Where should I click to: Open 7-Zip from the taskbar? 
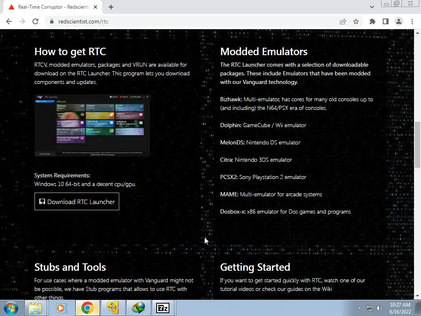pyautogui.click(x=163, y=308)
